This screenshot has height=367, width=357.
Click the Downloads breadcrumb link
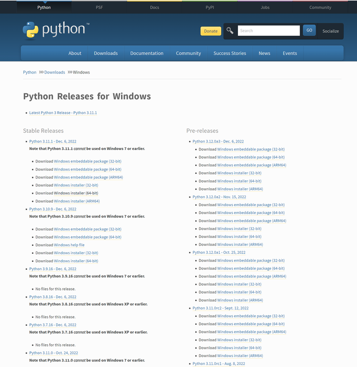(x=55, y=72)
